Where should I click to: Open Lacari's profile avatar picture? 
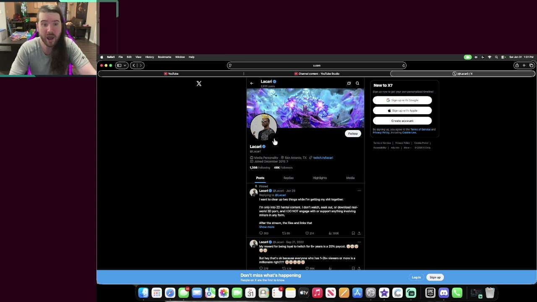[x=263, y=127]
